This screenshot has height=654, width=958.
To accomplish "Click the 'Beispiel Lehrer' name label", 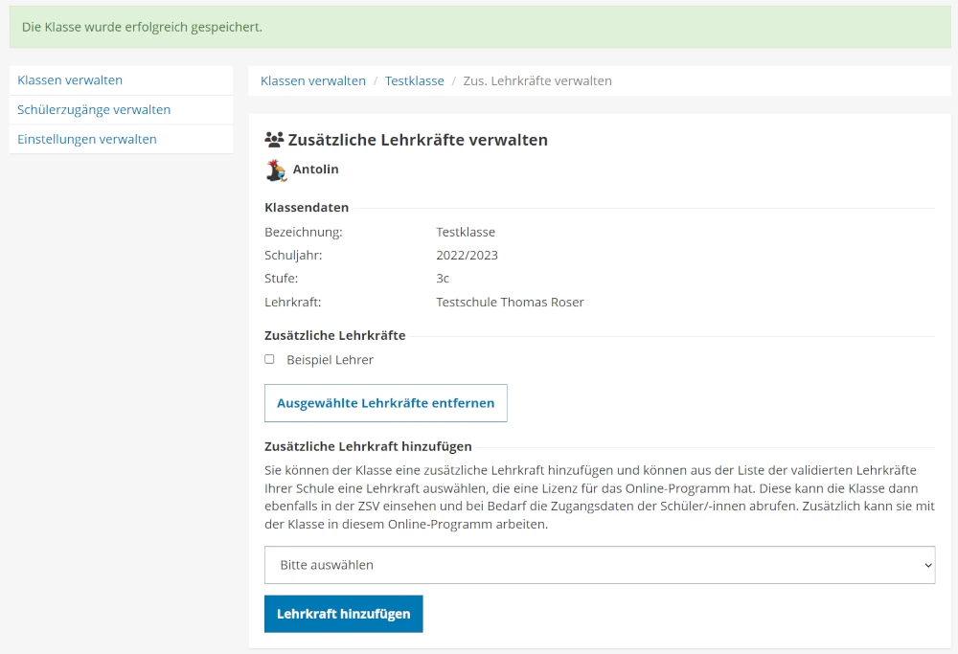I will (330, 360).
